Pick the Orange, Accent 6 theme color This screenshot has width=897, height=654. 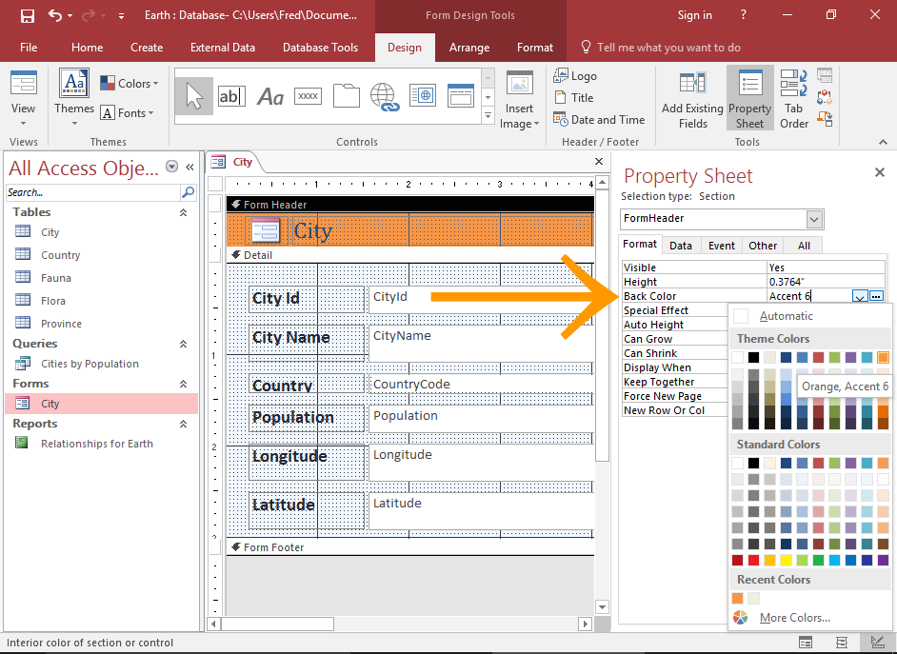(883, 358)
